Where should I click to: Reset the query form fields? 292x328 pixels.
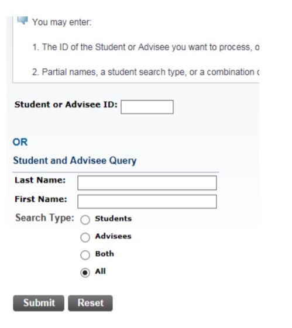coord(90,303)
